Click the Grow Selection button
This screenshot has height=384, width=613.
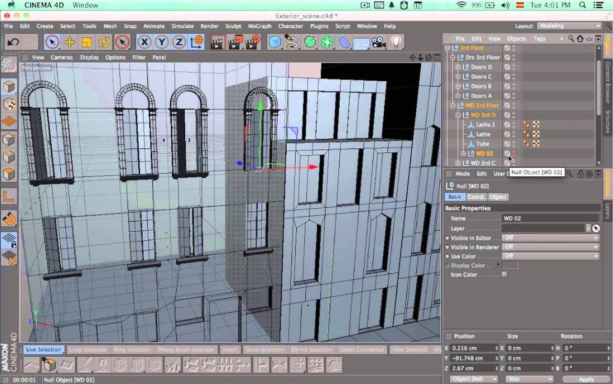tap(265, 350)
